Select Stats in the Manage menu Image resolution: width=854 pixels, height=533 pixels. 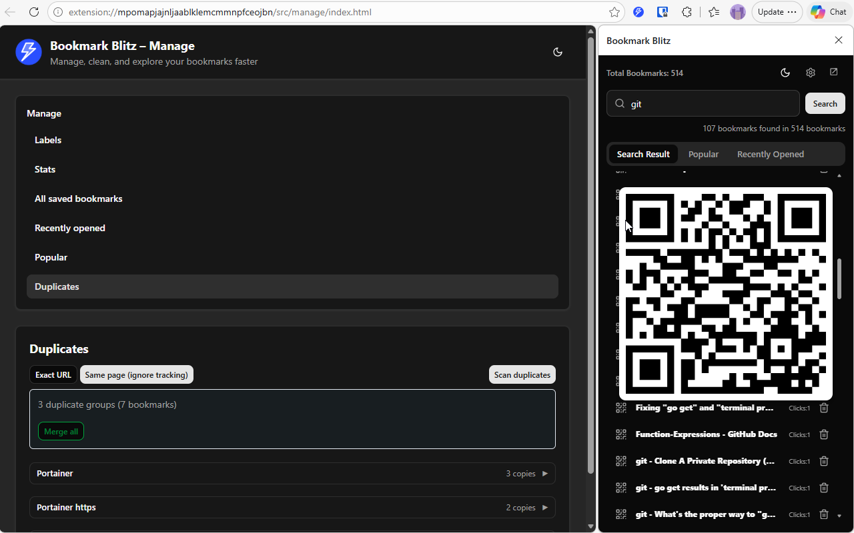point(292,169)
